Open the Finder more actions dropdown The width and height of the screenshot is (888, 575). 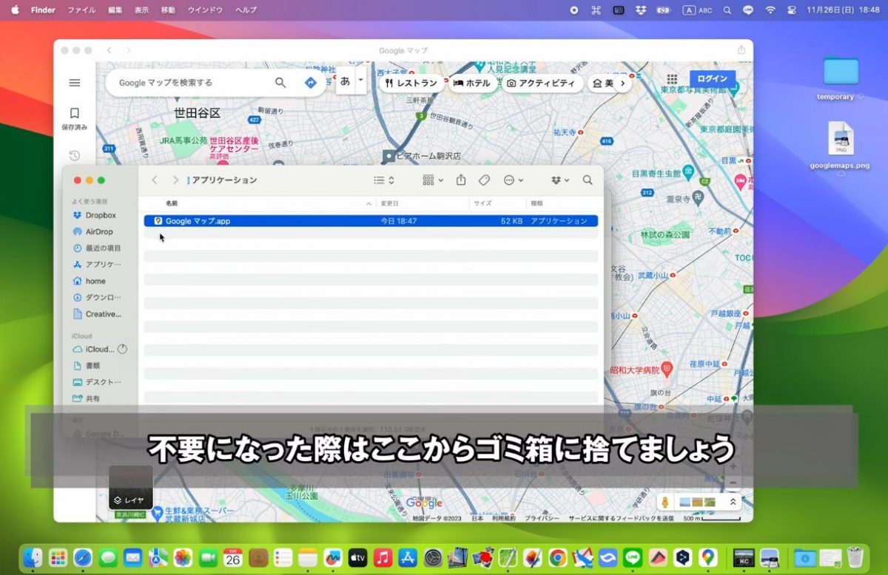(x=513, y=180)
